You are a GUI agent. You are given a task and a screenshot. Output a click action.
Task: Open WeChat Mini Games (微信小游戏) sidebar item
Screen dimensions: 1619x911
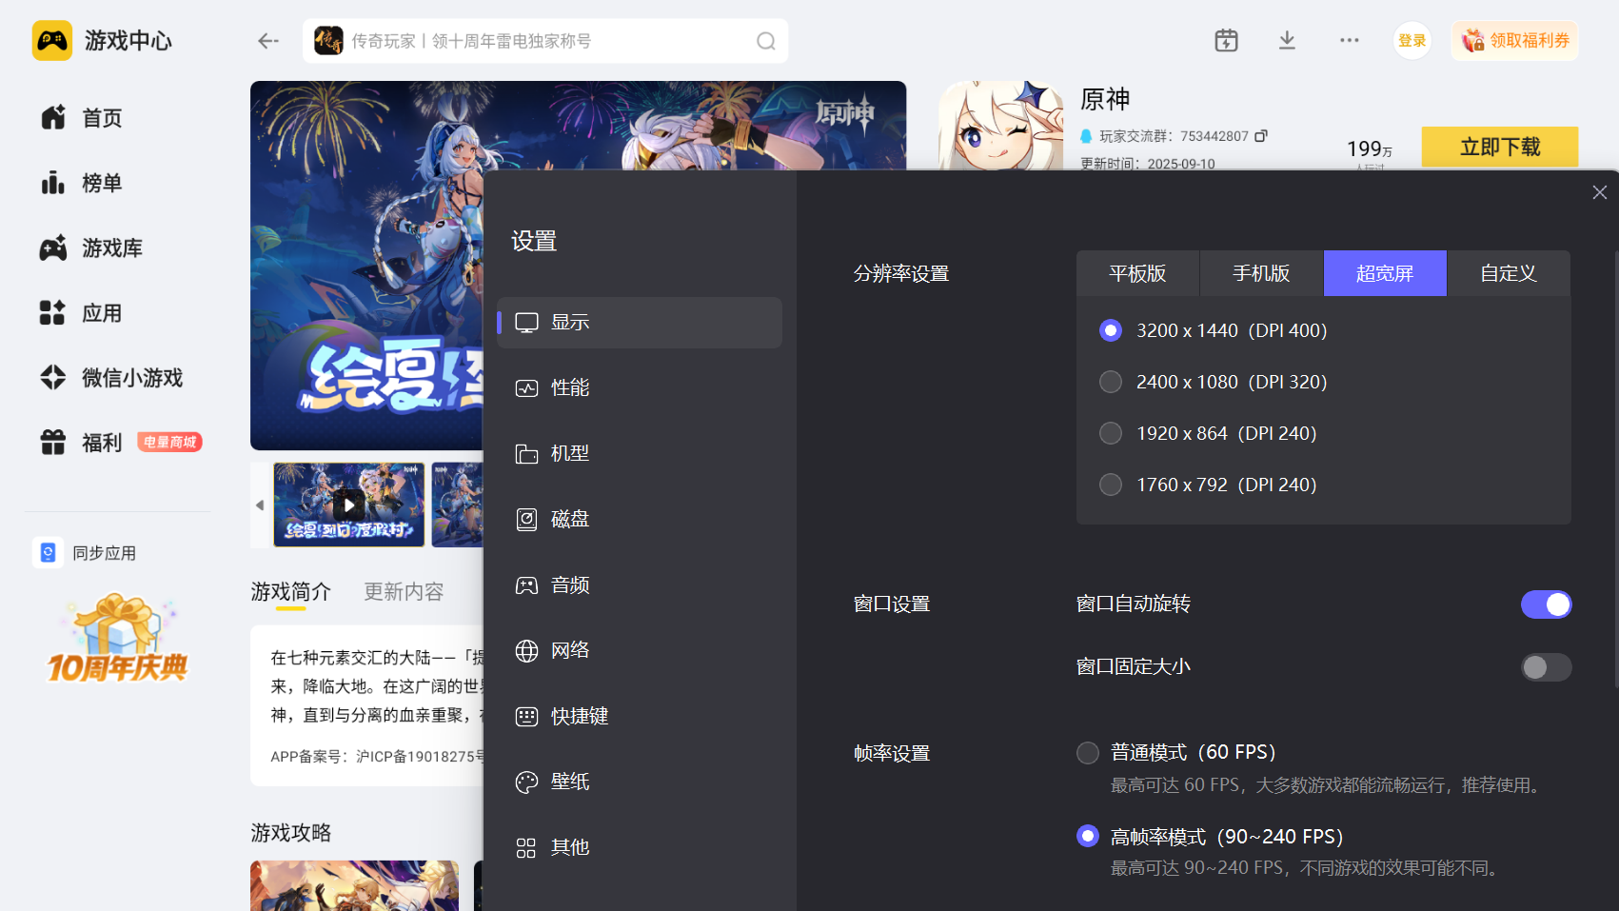111,378
